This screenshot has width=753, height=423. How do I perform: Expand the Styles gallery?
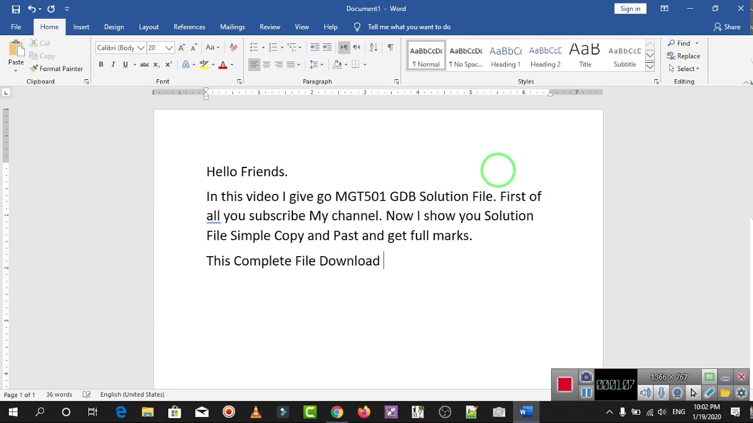650,66
